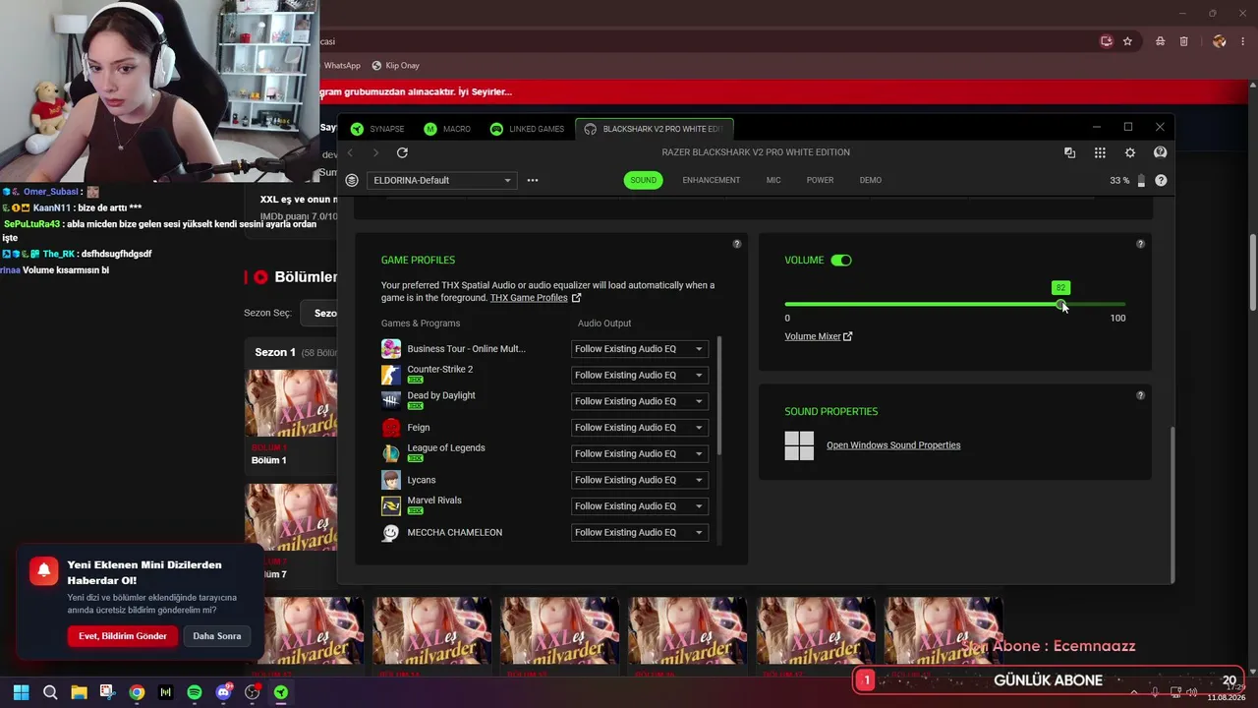This screenshot has width=1258, height=708.
Task: Open Razer Synapse settings gear
Action: coord(1130,152)
